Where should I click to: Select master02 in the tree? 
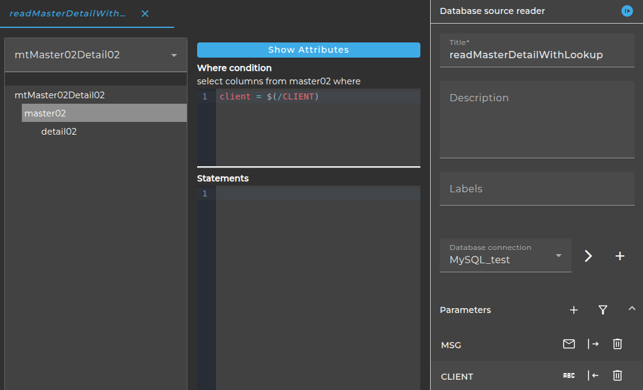click(104, 113)
